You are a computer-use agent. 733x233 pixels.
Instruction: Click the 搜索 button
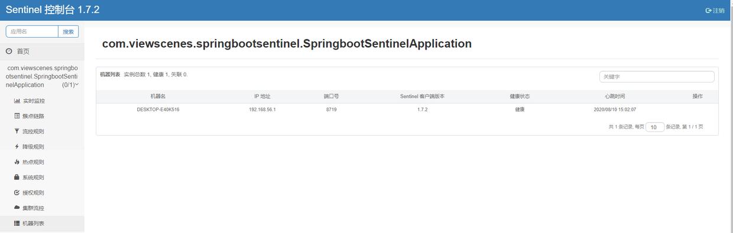coord(69,31)
